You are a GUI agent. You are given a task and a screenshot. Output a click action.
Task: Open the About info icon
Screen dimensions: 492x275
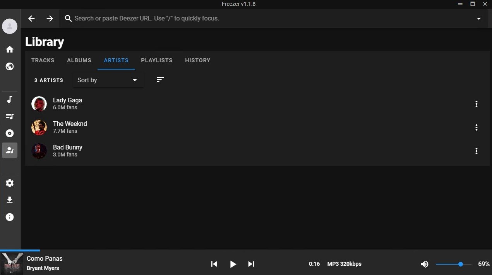10,217
